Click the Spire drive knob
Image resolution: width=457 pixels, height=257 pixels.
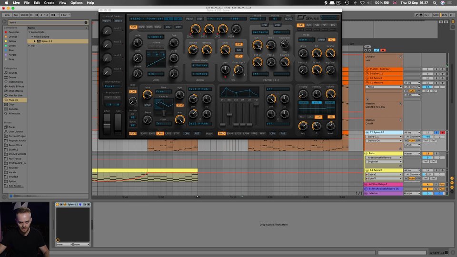tap(303, 53)
